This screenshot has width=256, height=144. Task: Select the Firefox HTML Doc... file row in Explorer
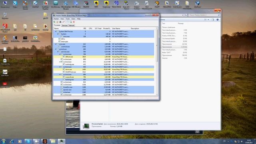point(174,36)
